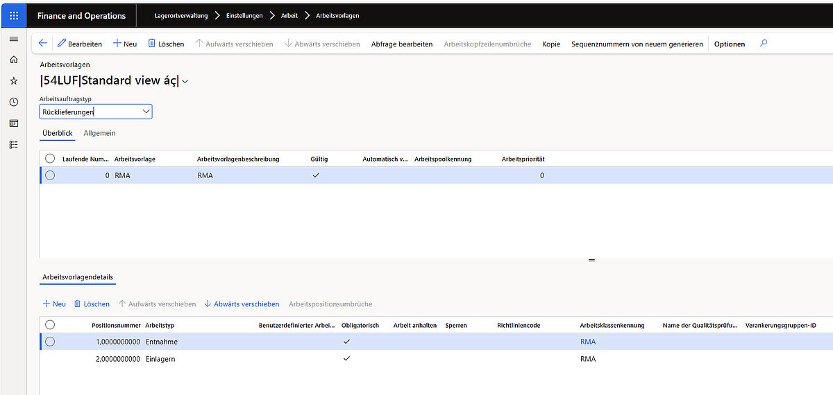Click the search magnifier in action bar
The image size is (833, 395).
coord(764,43)
